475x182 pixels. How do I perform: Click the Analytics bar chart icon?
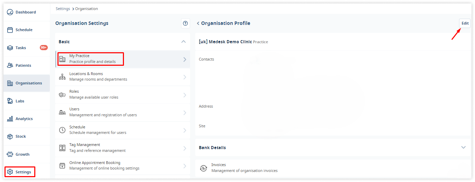tap(10, 119)
